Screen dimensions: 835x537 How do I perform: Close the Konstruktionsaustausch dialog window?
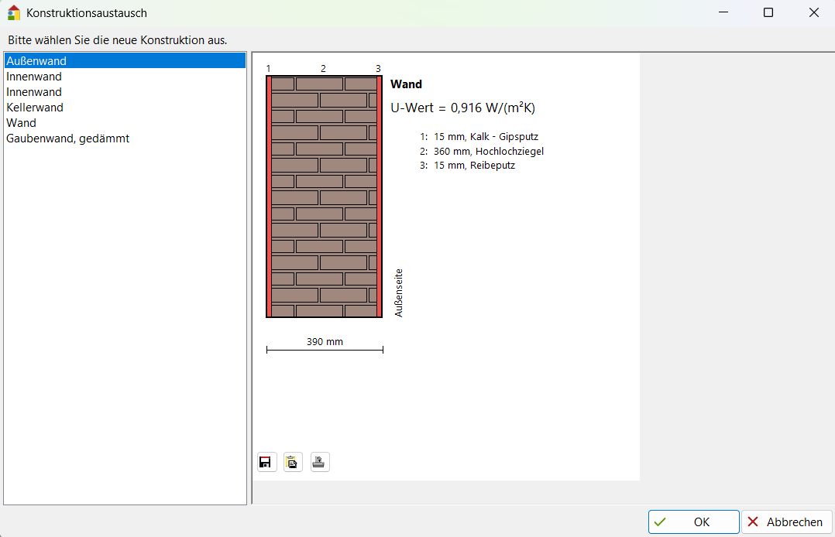(x=813, y=13)
